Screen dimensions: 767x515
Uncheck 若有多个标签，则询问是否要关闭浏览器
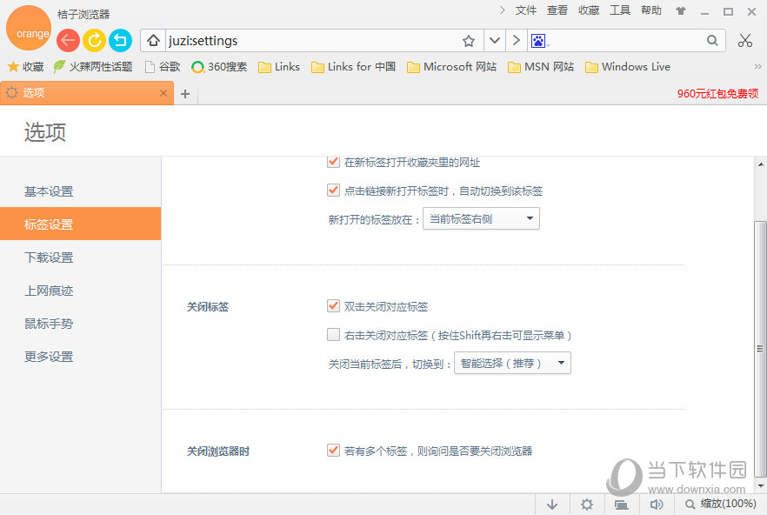[x=333, y=451]
